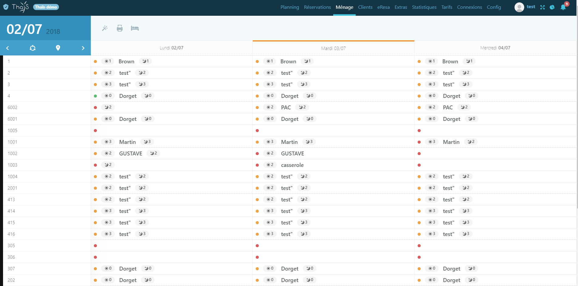Click the magic wand auto-assign icon
Viewport: 578px width, 286px height.
click(x=105, y=28)
